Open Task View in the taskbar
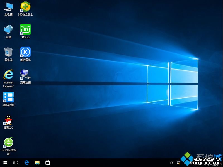The width and height of the screenshot is (223, 167). 16,163
